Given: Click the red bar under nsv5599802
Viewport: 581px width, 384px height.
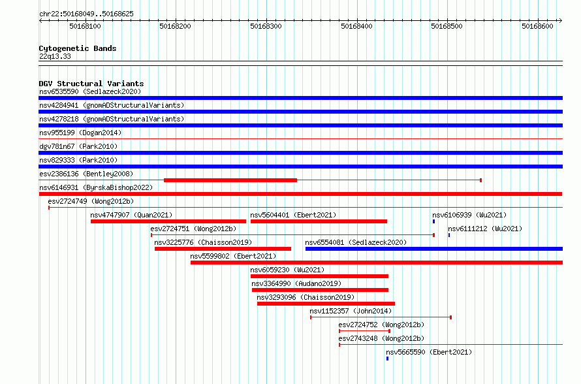Looking at the screenshot, I should (377, 263).
